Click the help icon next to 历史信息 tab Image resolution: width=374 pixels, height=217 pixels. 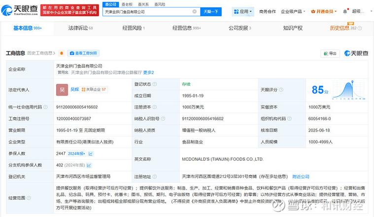[x=360, y=28]
